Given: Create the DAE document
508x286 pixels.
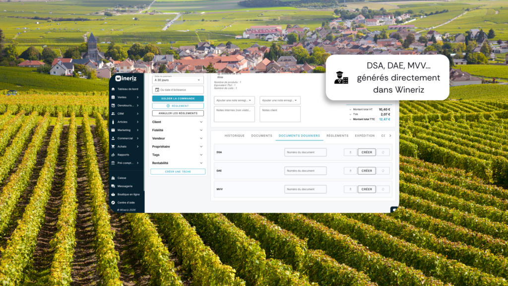Looking at the screenshot, I should tap(367, 171).
